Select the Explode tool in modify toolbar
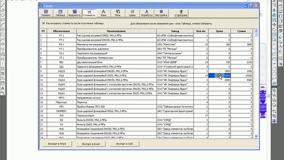Screen dimensions: 284x160 tap(274, 84)
